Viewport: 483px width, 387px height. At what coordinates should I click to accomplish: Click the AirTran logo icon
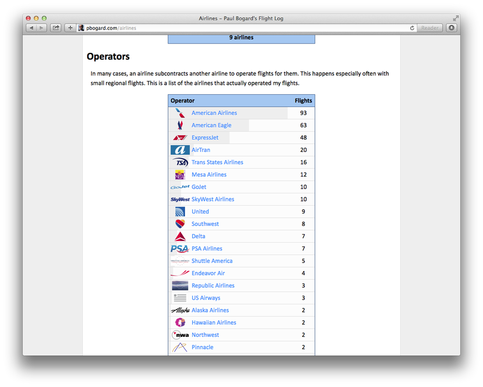pos(180,150)
